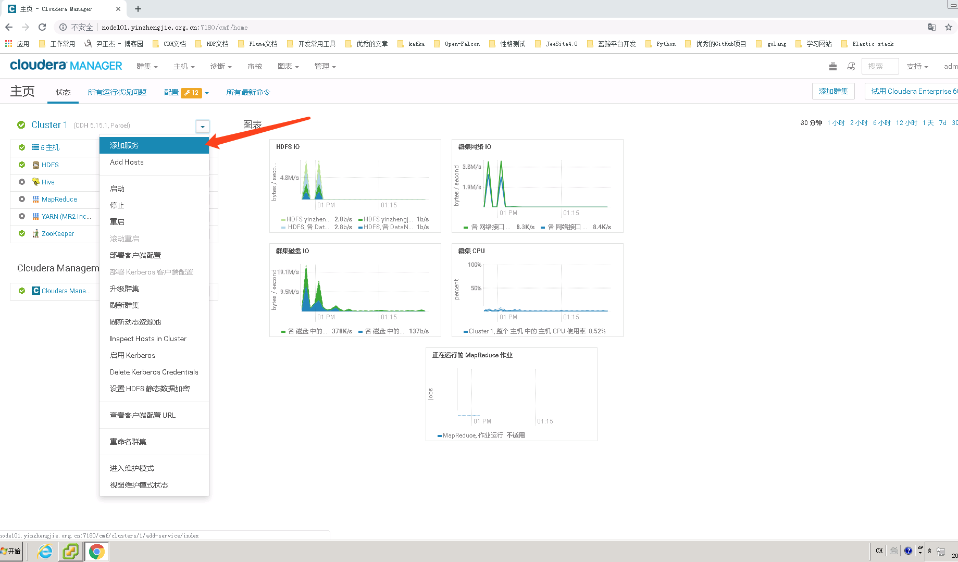Open the Parcels package icon
This screenshot has width=958, height=562.
(832, 66)
